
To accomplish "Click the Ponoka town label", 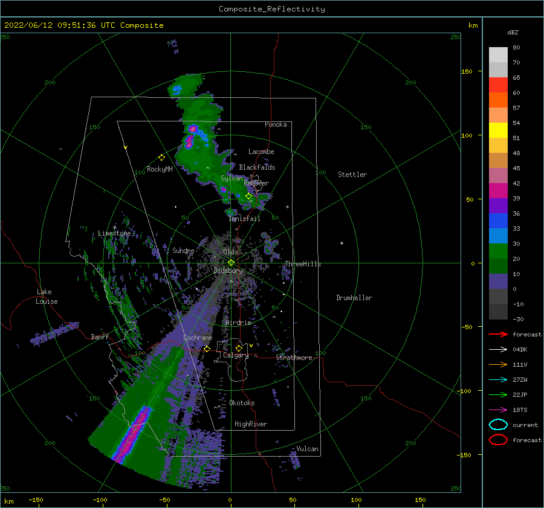I will pyautogui.click(x=276, y=124).
